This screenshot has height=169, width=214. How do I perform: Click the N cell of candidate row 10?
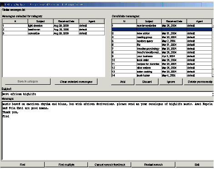pos(124,60)
